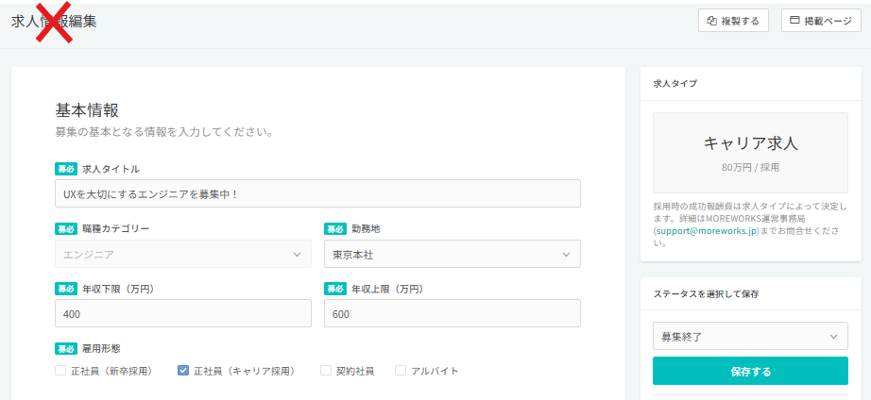Viewport: 871px width, 400px height.
Task: Click the copy icon in 複製する button
Action: coord(712,21)
